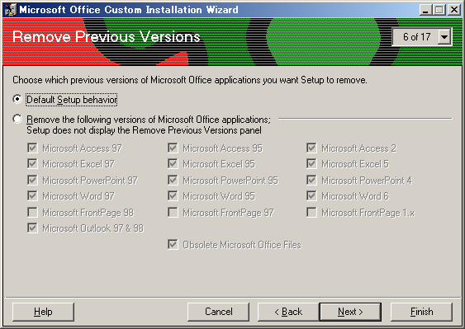Open the 6 of 17 page dropdown
The image size is (465, 329).
pyautogui.click(x=444, y=37)
